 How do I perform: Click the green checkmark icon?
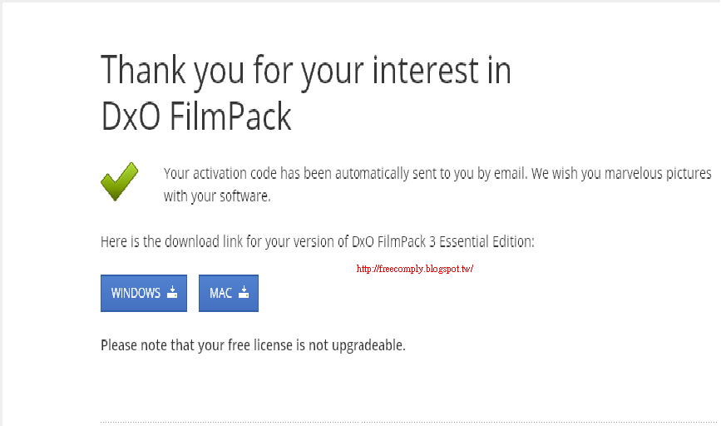tap(120, 181)
